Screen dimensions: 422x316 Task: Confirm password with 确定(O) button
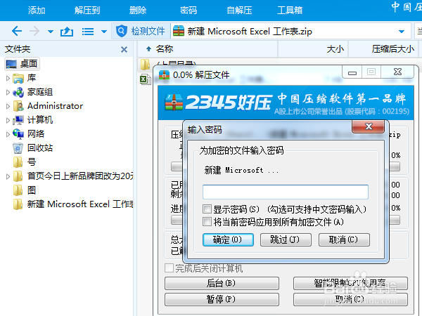click(x=228, y=239)
